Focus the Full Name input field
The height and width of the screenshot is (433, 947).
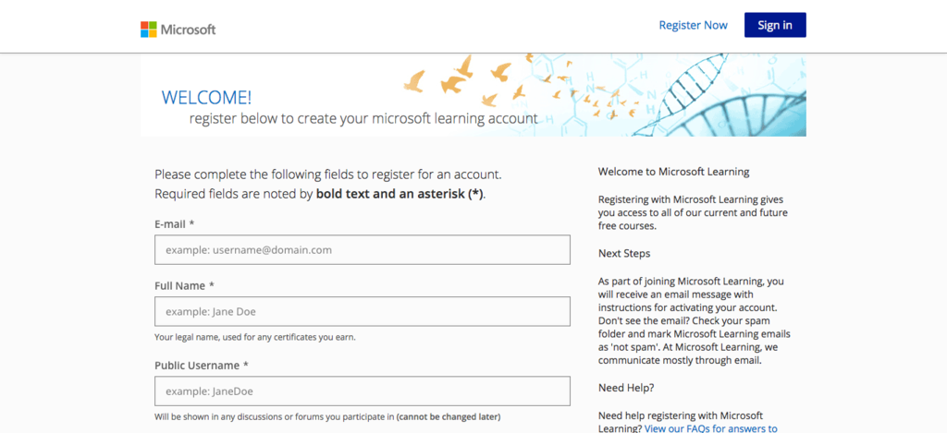click(x=363, y=311)
